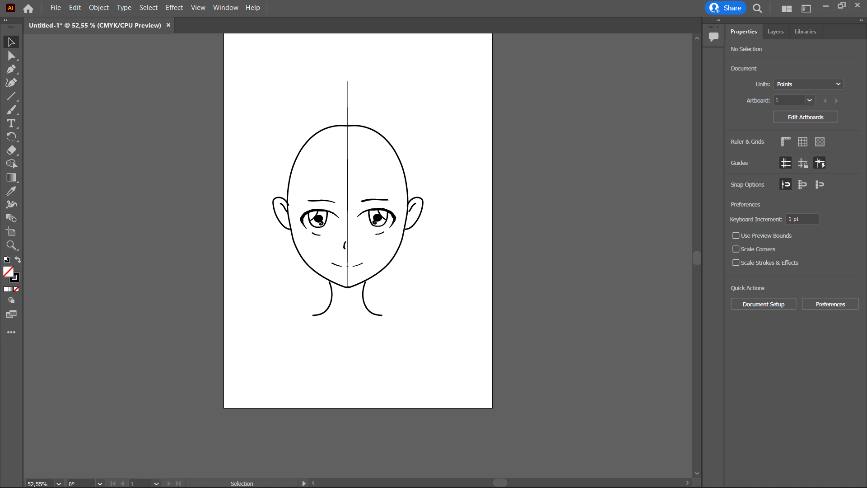Show the transparency grid icon

(x=820, y=142)
